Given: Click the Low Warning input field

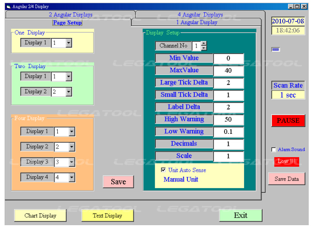Looking at the screenshot, I should (228, 132).
